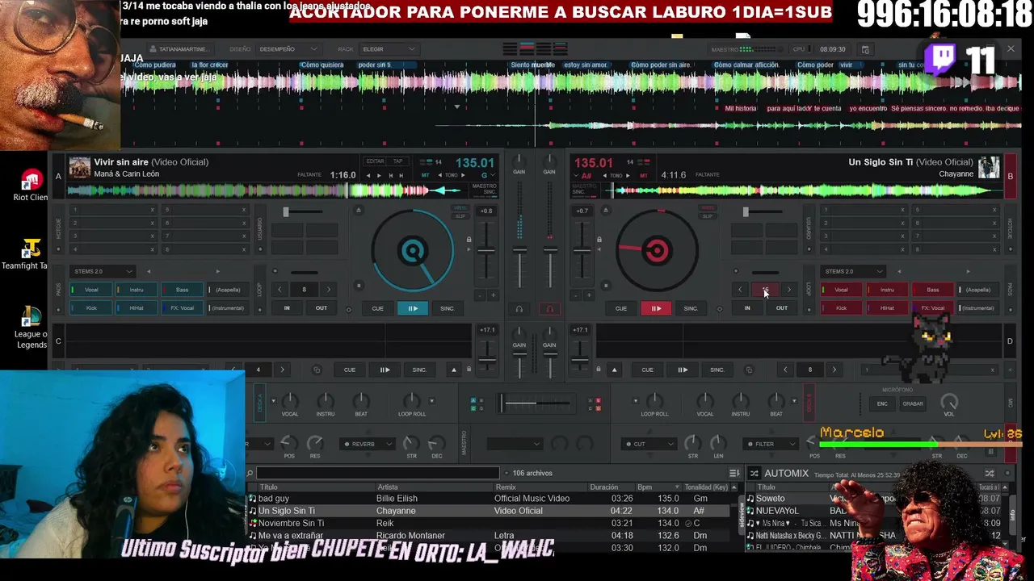1034x581 pixels.
Task: Open the REVERB effect dropdown
Action: pyautogui.click(x=368, y=444)
